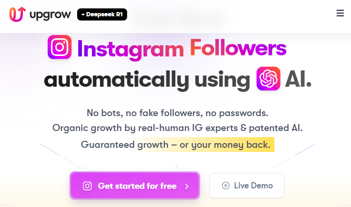The width and height of the screenshot is (351, 207).
Task: Open the Live Demo button
Action: [x=247, y=186]
